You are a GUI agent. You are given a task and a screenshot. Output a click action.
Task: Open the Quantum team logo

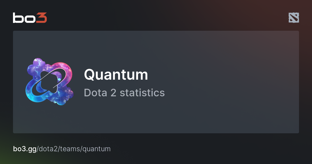[49, 81]
